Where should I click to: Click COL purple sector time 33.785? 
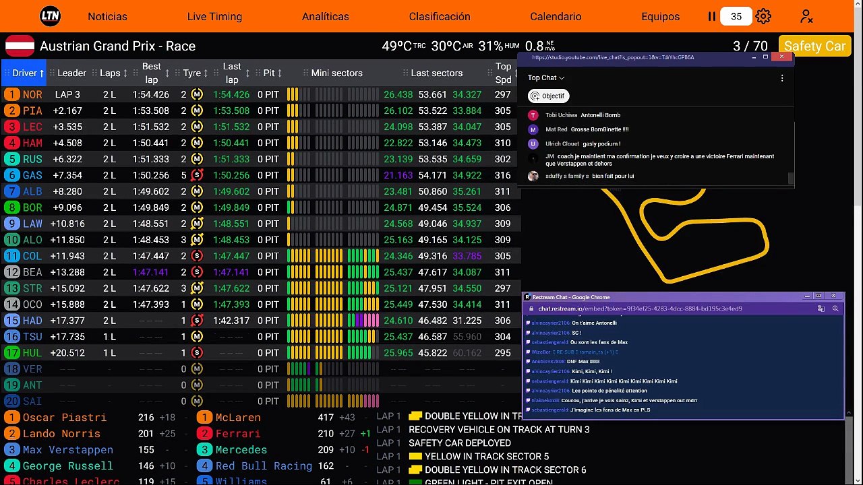(x=467, y=256)
